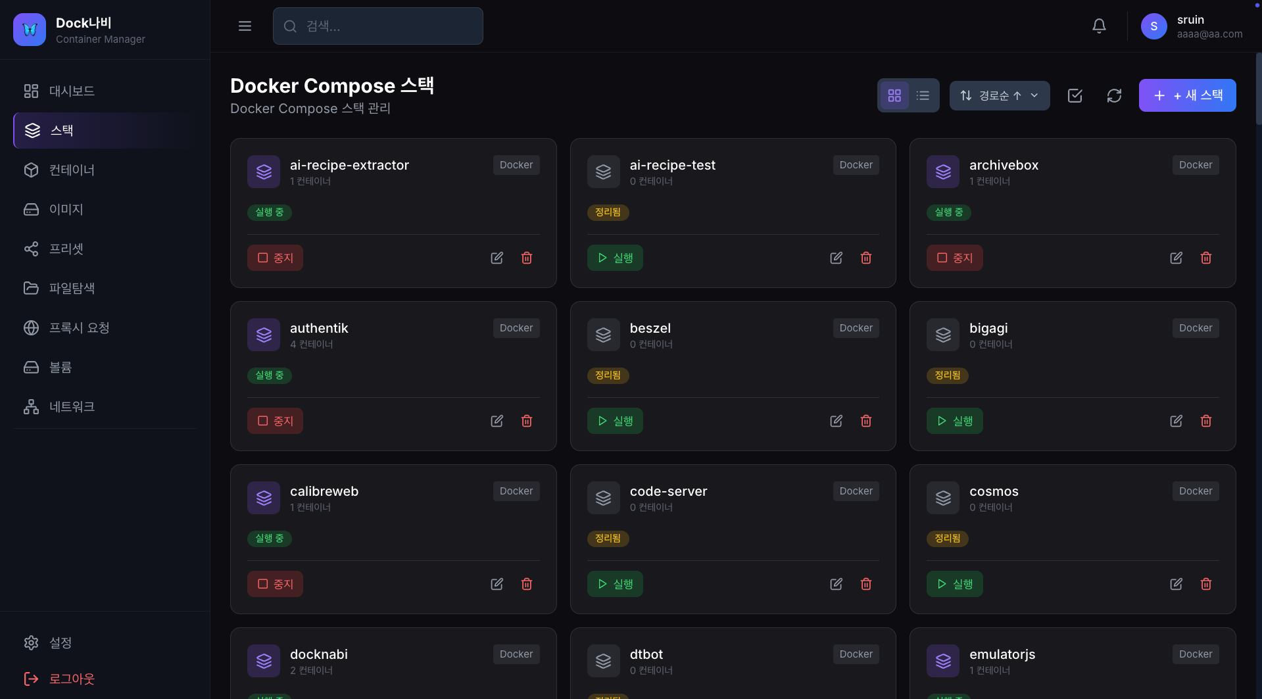Edit the cosmos stack
The width and height of the screenshot is (1262, 699).
coord(1176,584)
